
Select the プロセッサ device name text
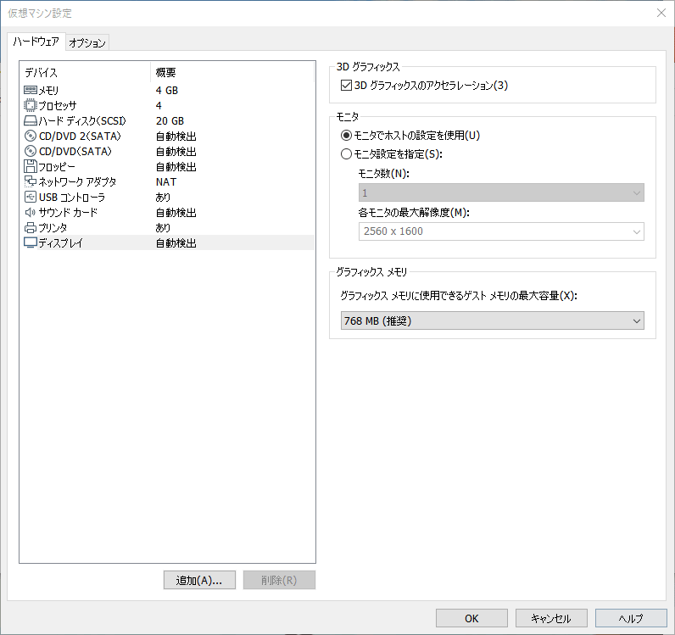58,105
